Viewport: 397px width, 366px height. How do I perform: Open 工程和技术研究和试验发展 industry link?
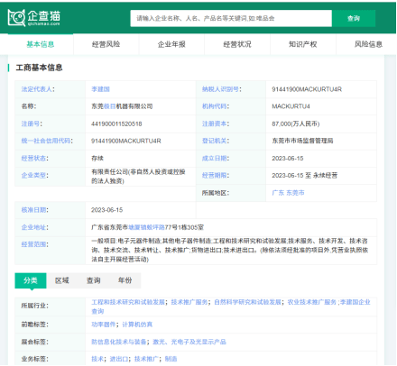[x=128, y=302]
